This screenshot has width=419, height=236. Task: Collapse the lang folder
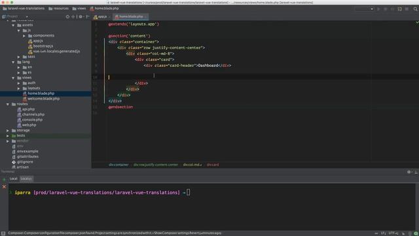click(13, 62)
